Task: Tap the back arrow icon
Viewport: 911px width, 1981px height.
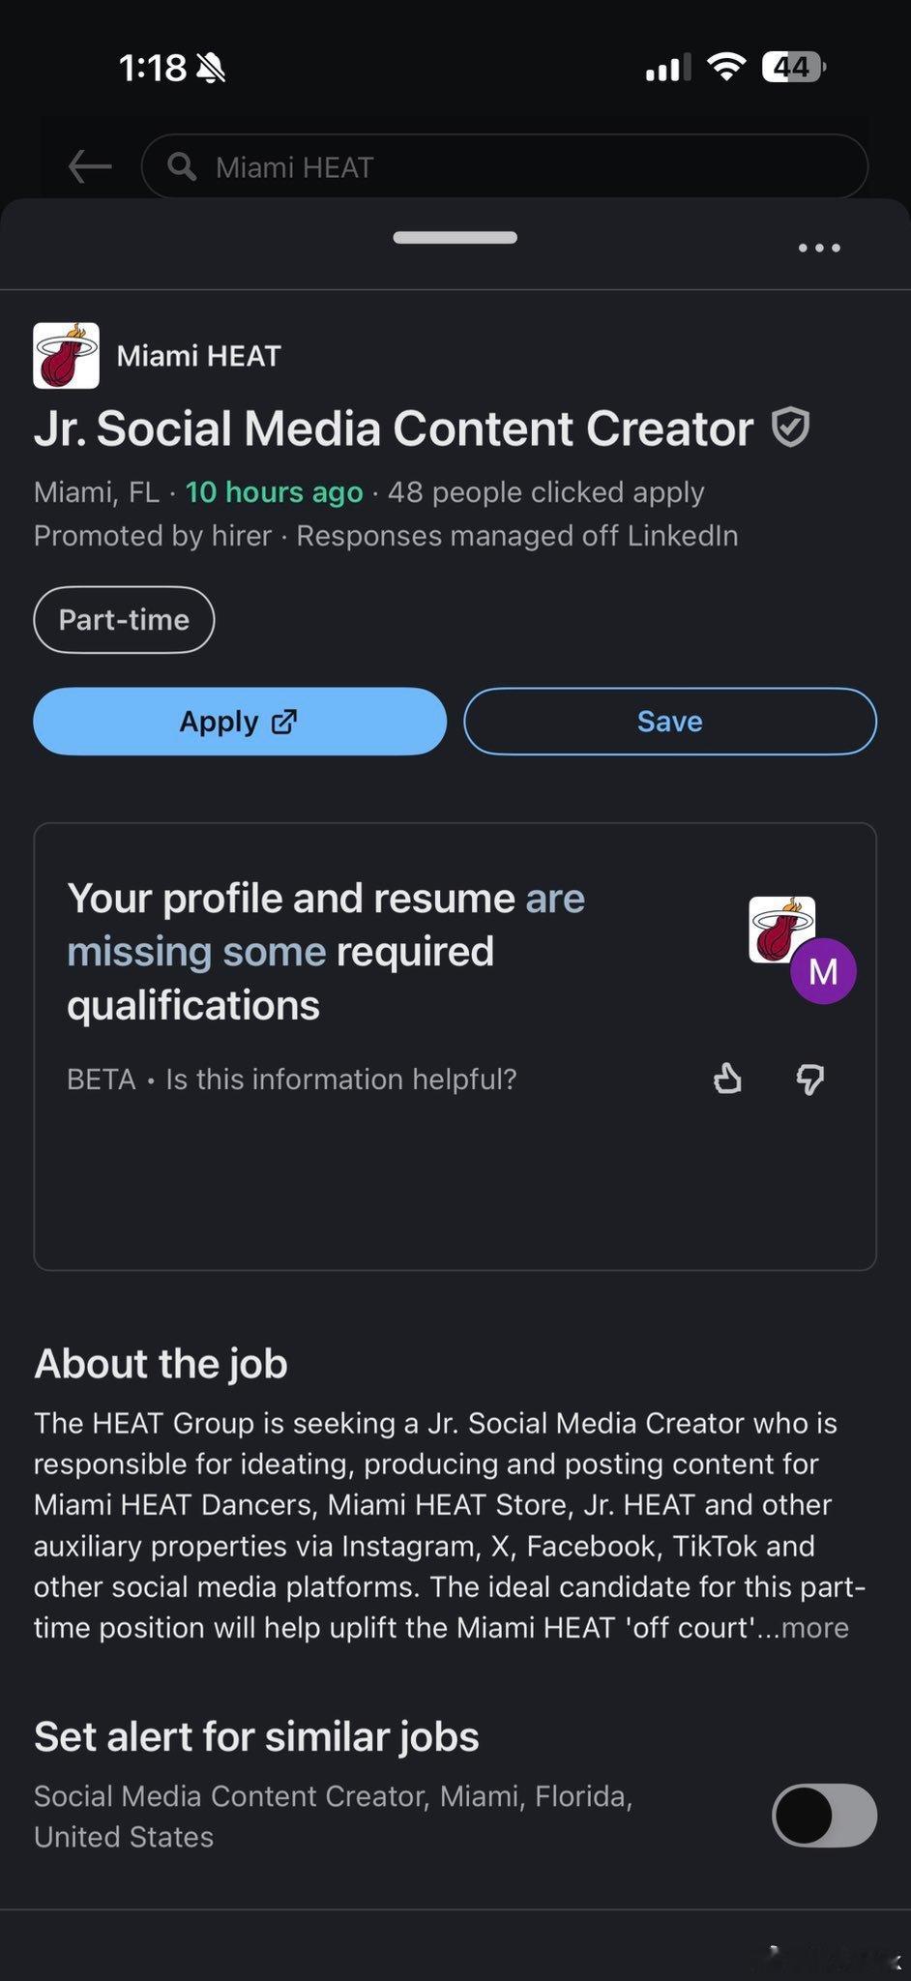Action: 90,166
